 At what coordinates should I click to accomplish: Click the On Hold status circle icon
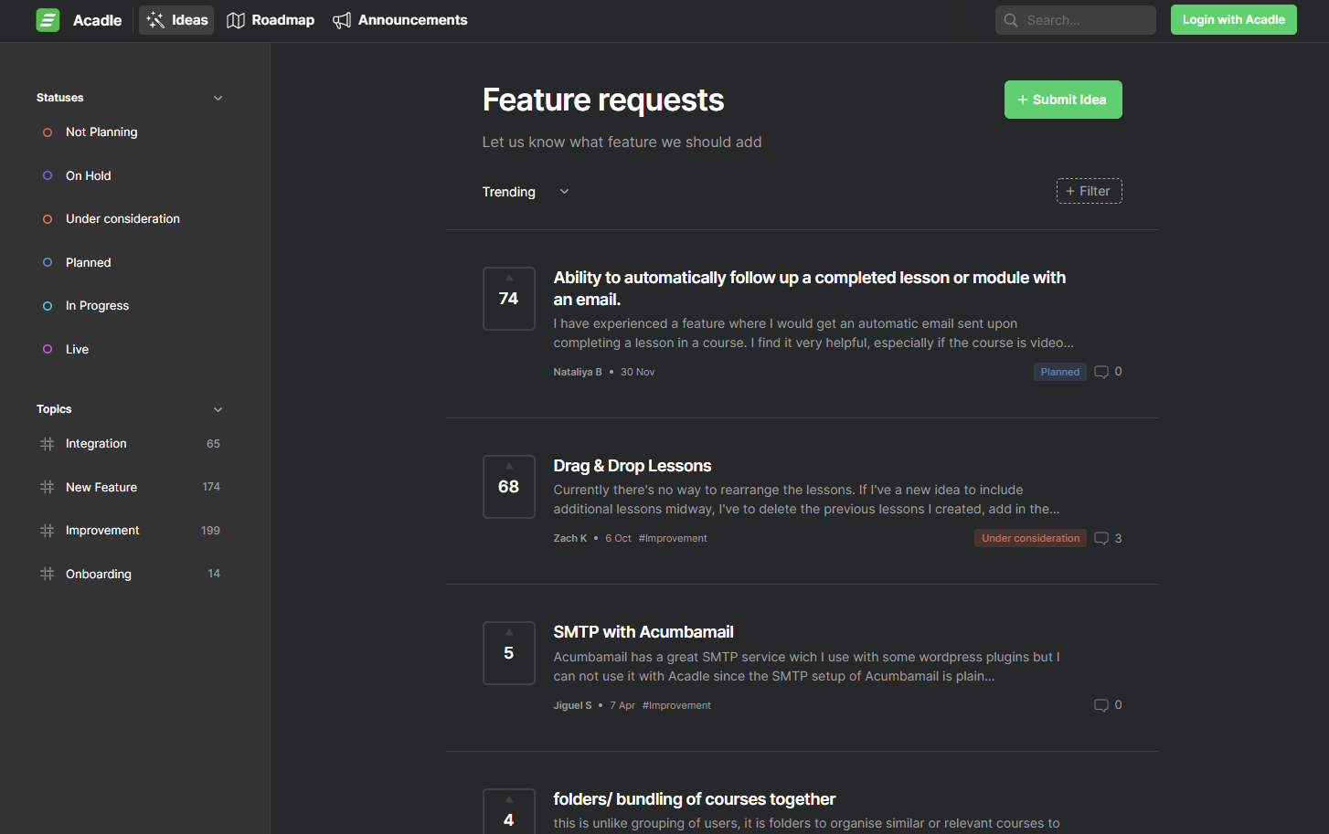pyautogui.click(x=48, y=175)
